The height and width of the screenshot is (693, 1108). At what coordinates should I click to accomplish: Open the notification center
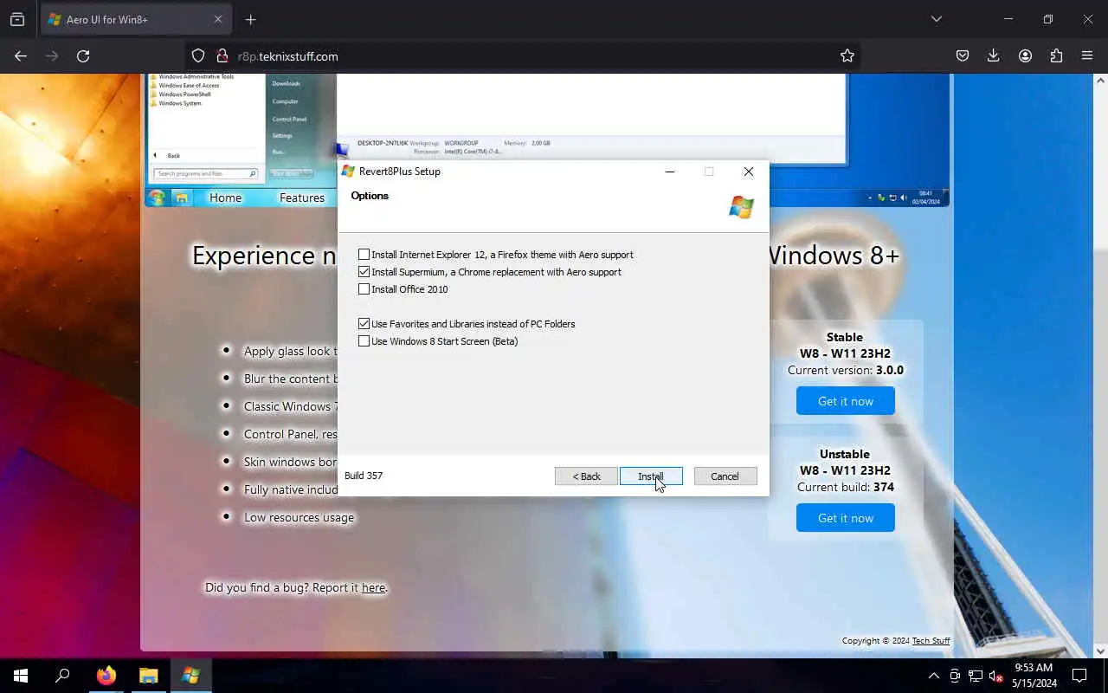pyautogui.click(x=1079, y=676)
